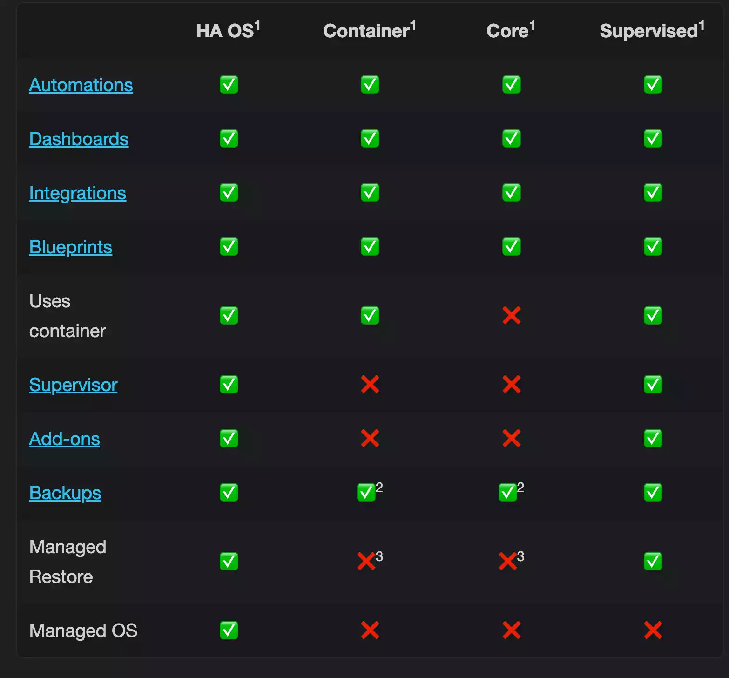Click footnote 3 beside Core Managed Restore
729x678 pixels.
(520, 556)
